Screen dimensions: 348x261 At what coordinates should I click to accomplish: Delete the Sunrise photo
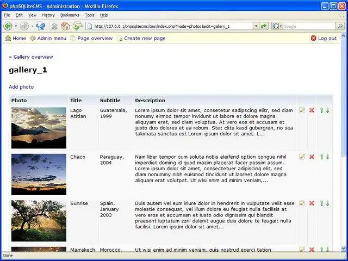(x=312, y=203)
